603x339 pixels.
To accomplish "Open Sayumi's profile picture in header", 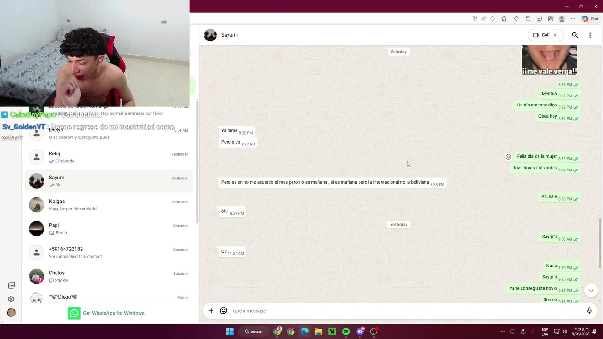I will pyautogui.click(x=211, y=35).
